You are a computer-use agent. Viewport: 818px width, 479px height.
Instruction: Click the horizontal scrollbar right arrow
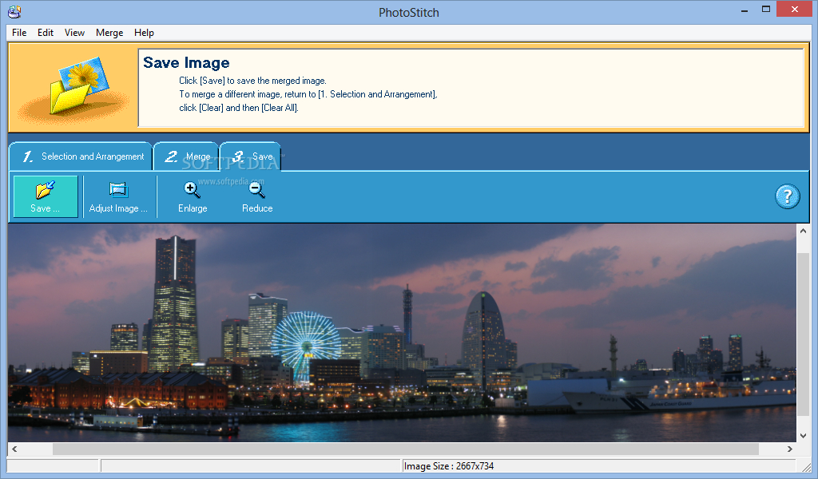(x=790, y=449)
